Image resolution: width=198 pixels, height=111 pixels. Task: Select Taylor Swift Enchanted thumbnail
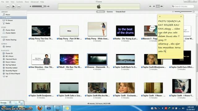125,88
